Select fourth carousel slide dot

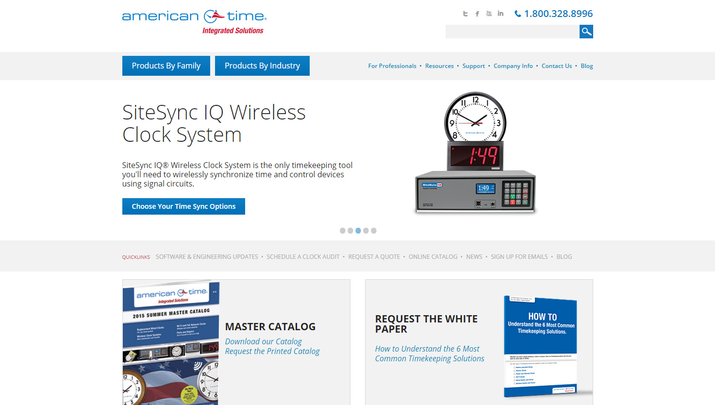pos(366,231)
